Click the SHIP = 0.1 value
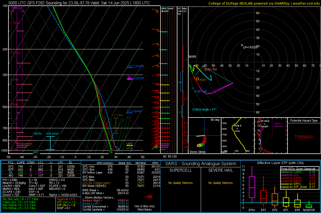321x213 pixels. tap(63, 208)
